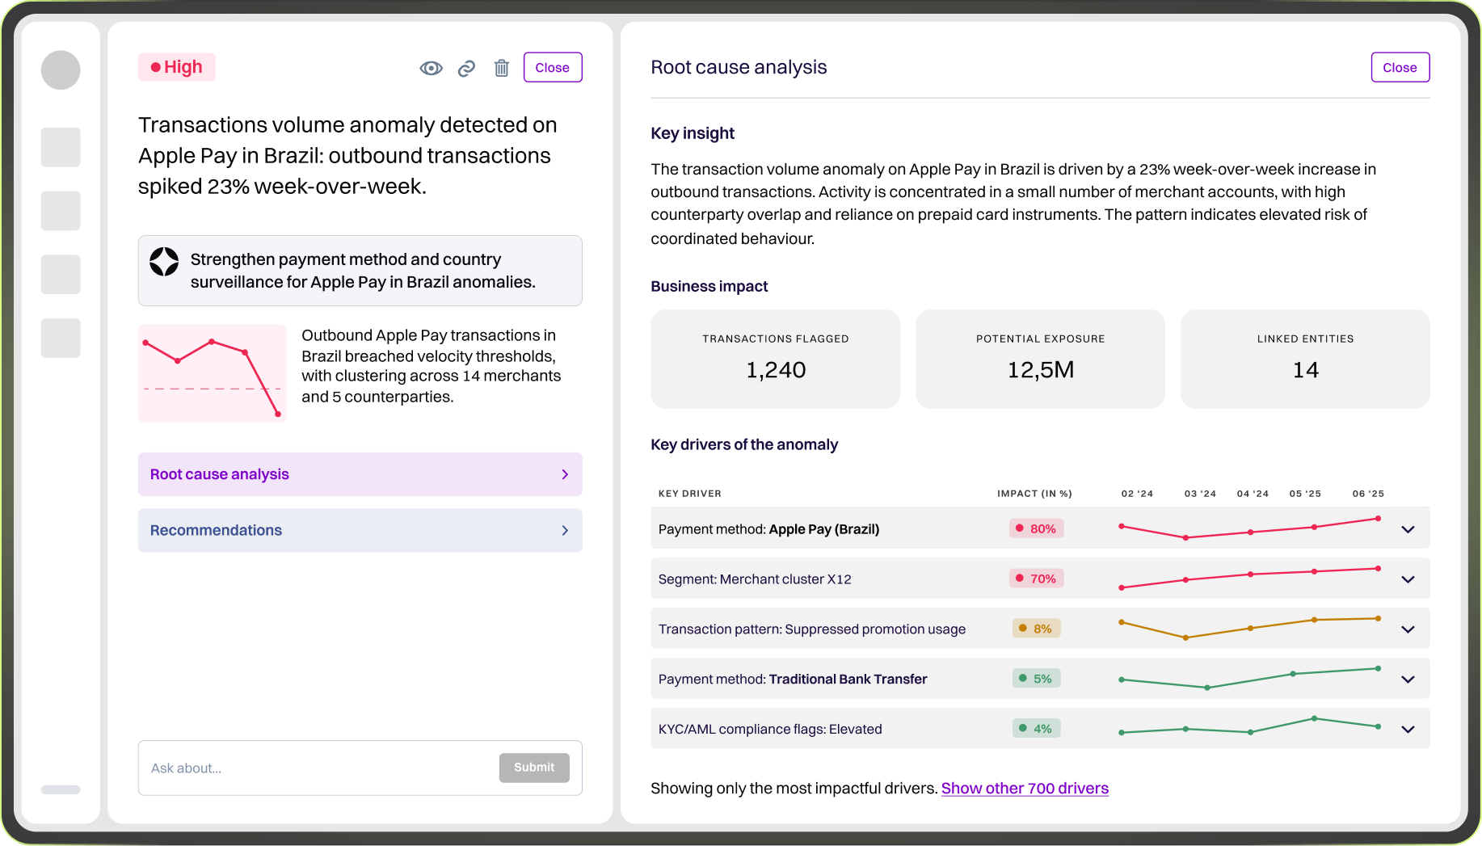Open the Root cause analysis section
Screen dimensions: 1482x846
[360, 474]
